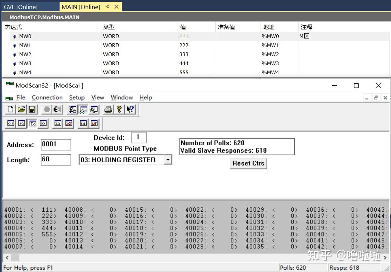Click the Address input field
This screenshot has width=391, height=272.
[55, 144]
